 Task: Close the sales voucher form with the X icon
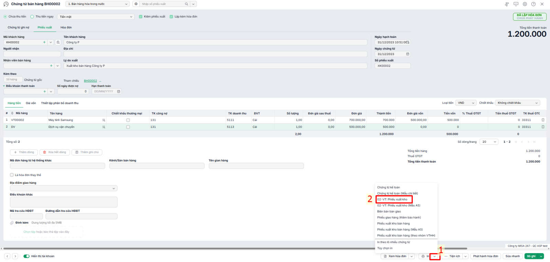(x=542, y=4)
